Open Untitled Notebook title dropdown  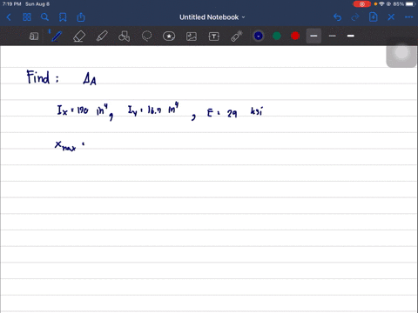coord(212,17)
